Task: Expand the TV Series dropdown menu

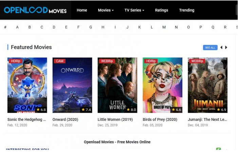Action: [x=134, y=10]
